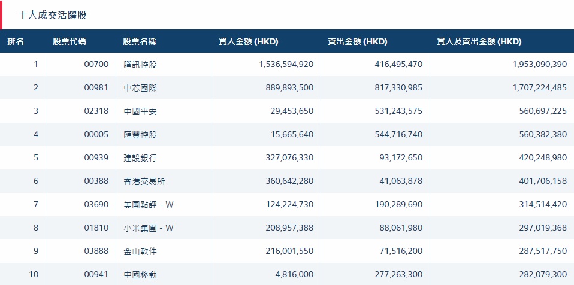The width and height of the screenshot is (574, 285).
Task: Select stock name 金山軟件
Action: pyautogui.click(x=140, y=251)
